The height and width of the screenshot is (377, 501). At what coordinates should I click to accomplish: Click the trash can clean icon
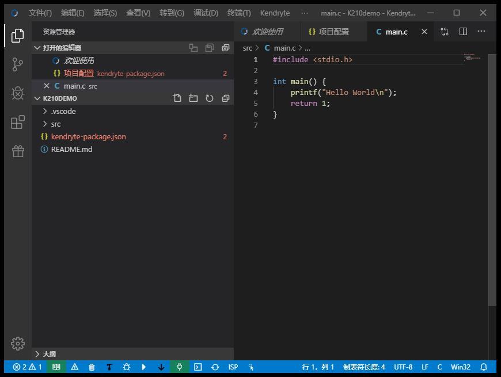92,367
